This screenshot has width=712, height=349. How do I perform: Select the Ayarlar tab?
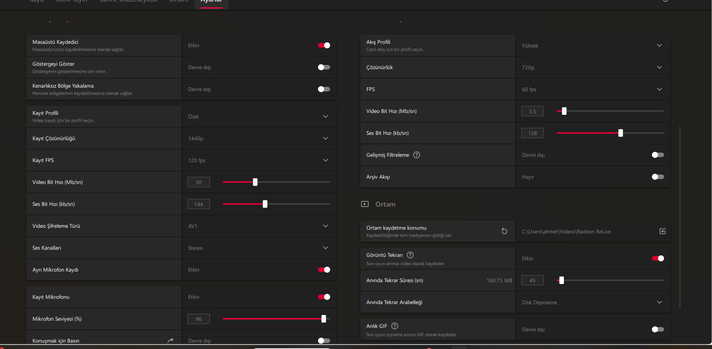pyautogui.click(x=211, y=2)
